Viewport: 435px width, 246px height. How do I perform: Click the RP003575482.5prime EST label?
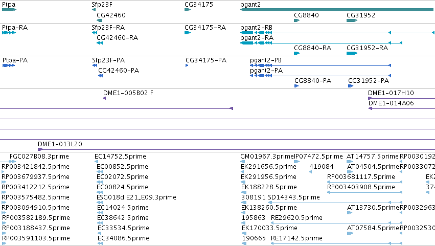point(35,197)
